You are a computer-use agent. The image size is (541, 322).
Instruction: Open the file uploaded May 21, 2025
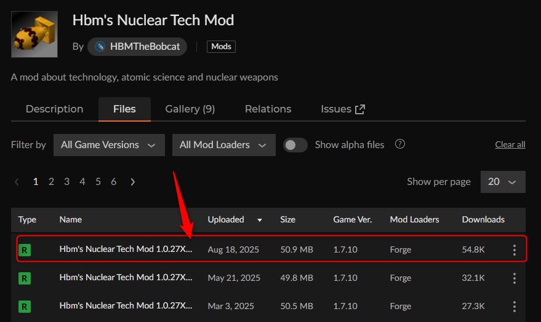[126, 277]
